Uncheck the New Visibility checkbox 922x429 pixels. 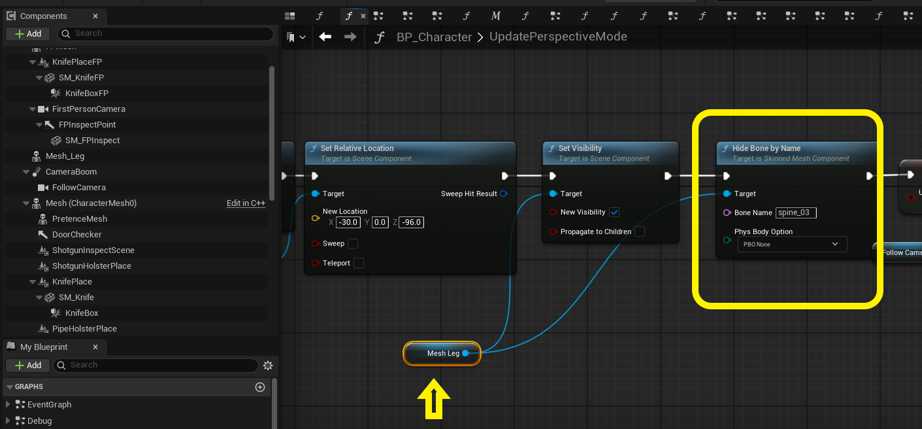(614, 212)
